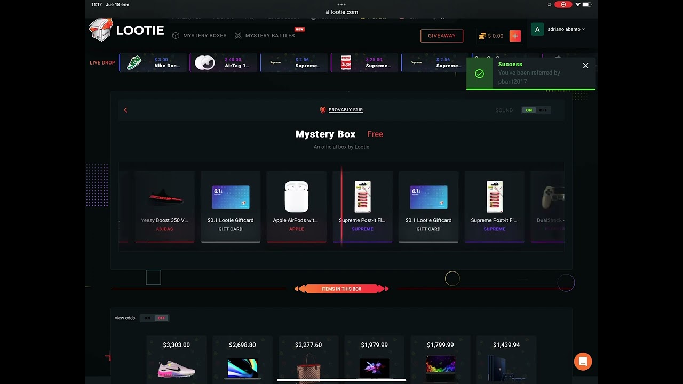Click the green A profile avatar
The height and width of the screenshot is (384, 683).
(537, 29)
